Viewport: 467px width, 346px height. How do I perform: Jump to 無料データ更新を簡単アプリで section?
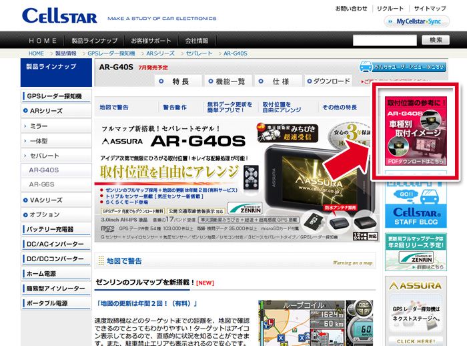pyautogui.click(x=229, y=107)
